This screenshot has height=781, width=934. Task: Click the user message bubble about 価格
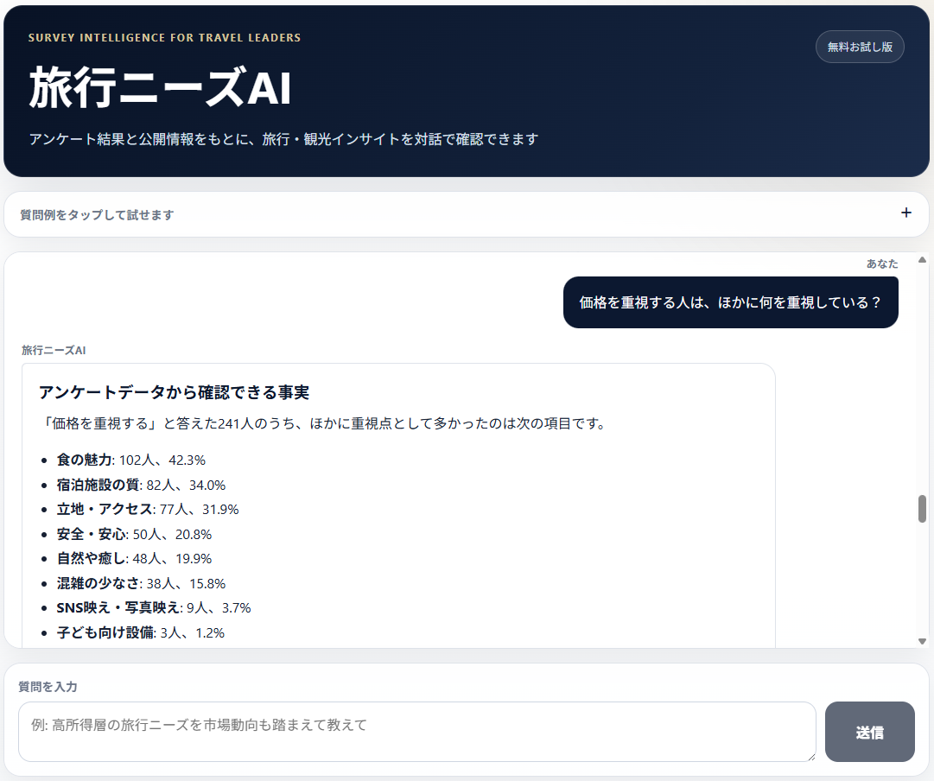coord(730,302)
